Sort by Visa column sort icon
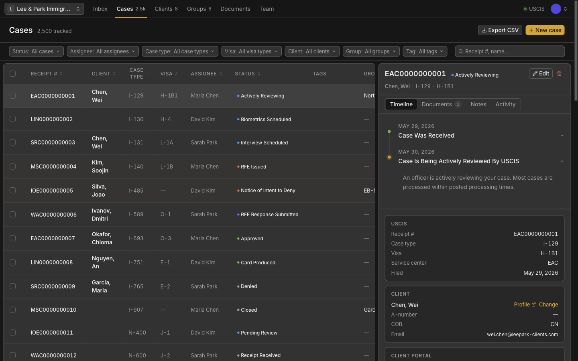This screenshot has height=361, width=578. pyautogui.click(x=177, y=74)
